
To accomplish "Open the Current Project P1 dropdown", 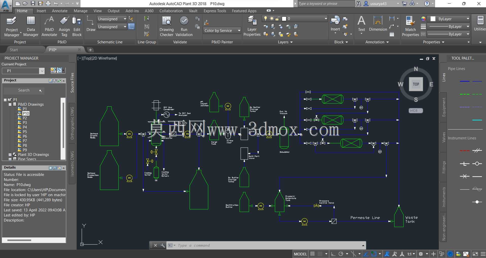I will tap(23, 71).
